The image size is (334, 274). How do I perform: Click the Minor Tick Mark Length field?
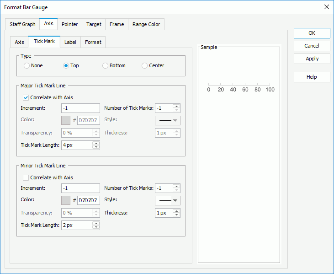click(x=77, y=225)
